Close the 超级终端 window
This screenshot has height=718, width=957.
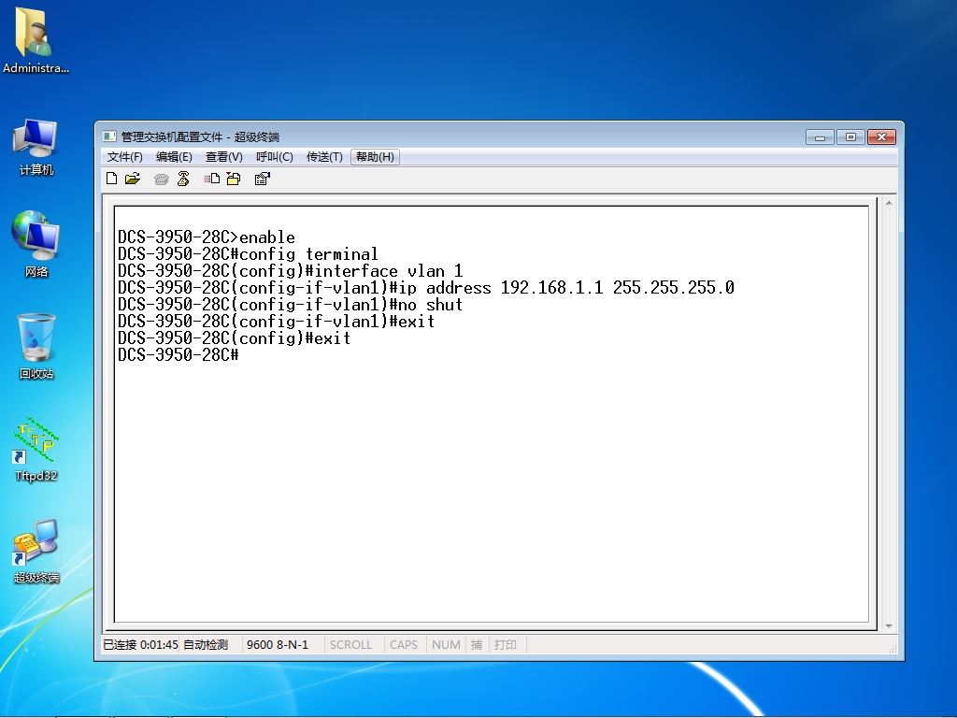click(x=881, y=137)
